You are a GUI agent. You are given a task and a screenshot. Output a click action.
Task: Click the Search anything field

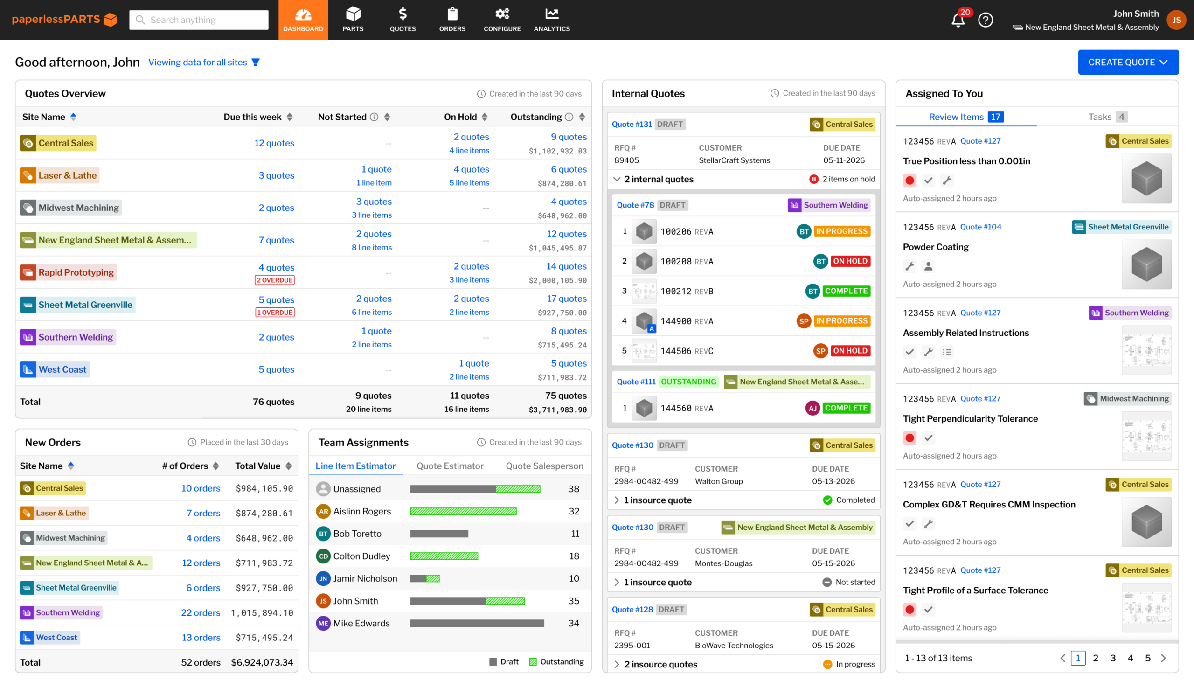click(x=199, y=20)
